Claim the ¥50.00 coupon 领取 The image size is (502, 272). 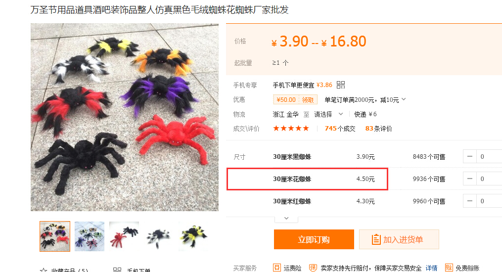[x=308, y=100]
